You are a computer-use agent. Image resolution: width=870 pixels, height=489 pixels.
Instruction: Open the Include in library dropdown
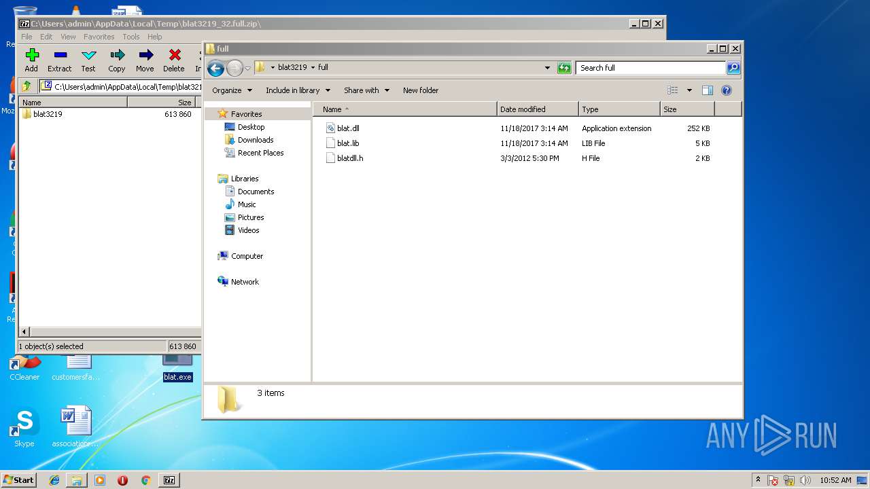click(x=298, y=90)
